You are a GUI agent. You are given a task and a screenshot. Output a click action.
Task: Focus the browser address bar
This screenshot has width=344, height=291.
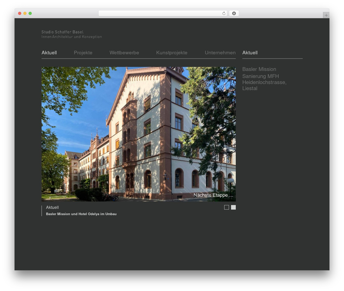click(x=163, y=13)
